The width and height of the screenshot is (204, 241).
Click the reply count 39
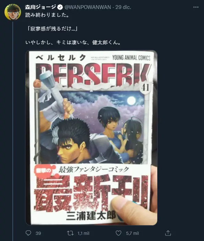[38, 233]
